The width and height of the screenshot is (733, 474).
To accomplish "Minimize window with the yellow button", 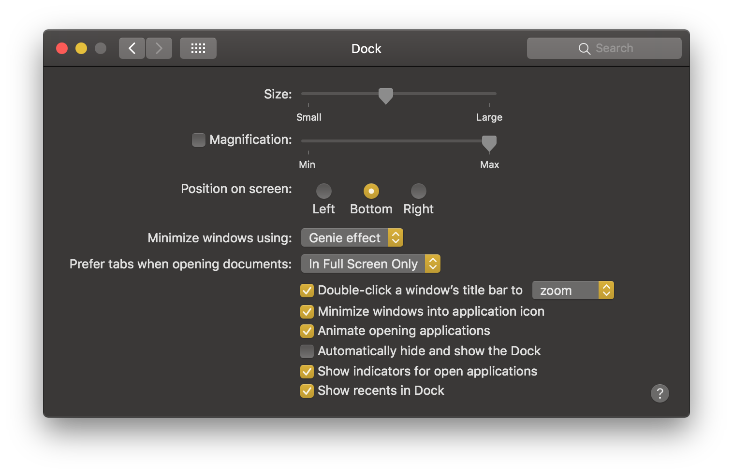I will coord(81,48).
